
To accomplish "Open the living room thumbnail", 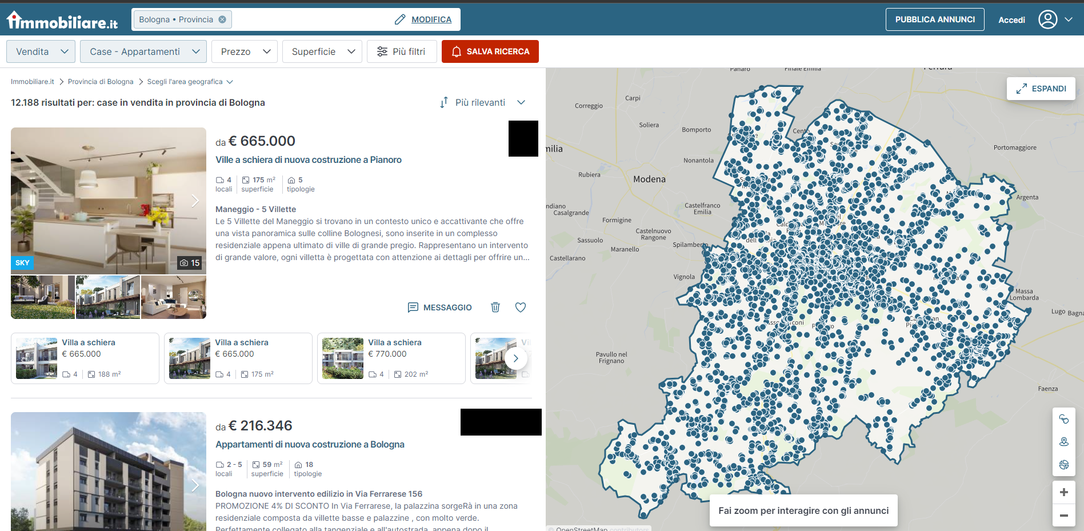I will pyautogui.click(x=174, y=297).
